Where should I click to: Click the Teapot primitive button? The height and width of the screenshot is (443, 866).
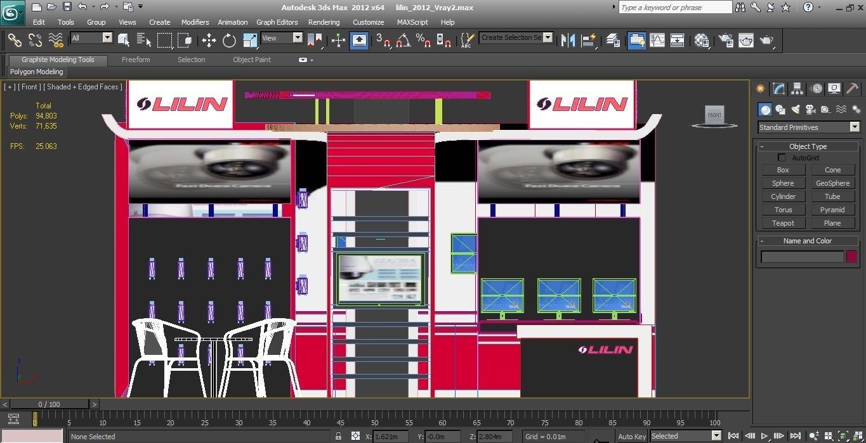tap(783, 223)
